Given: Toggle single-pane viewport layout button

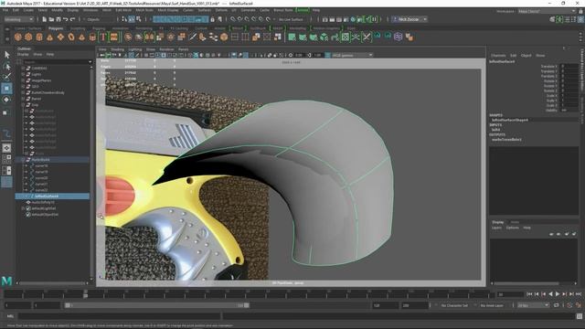Looking at the screenshot, I should [6, 148].
